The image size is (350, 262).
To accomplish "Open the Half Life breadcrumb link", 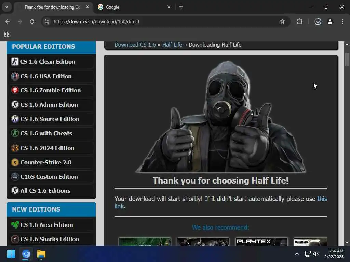I will point(172,45).
